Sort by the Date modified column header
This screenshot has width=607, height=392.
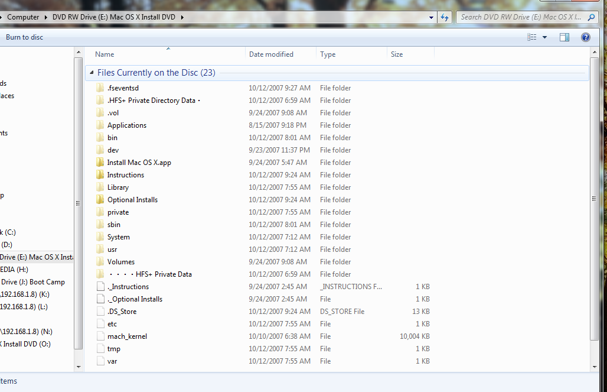coord(271,54)
